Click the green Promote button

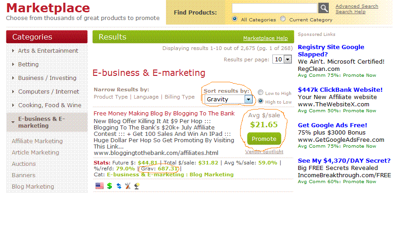pyautogui.click(x=264, y=139)
